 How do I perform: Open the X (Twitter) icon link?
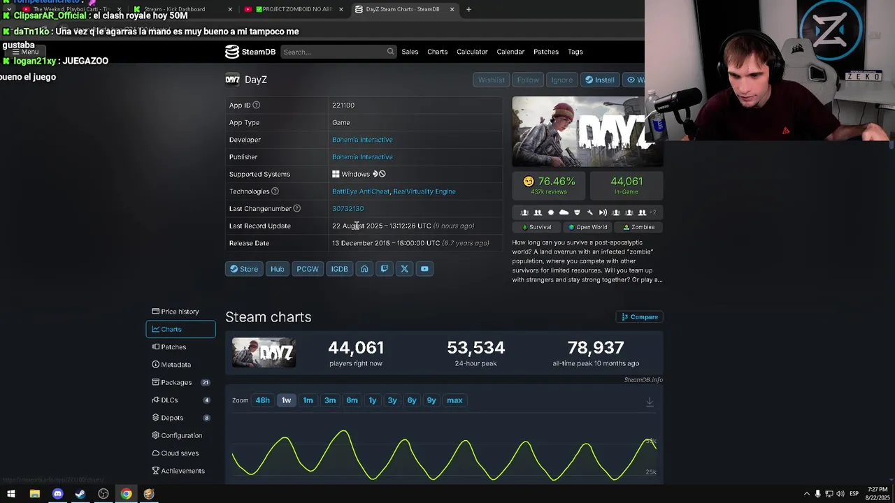(404, 269)
